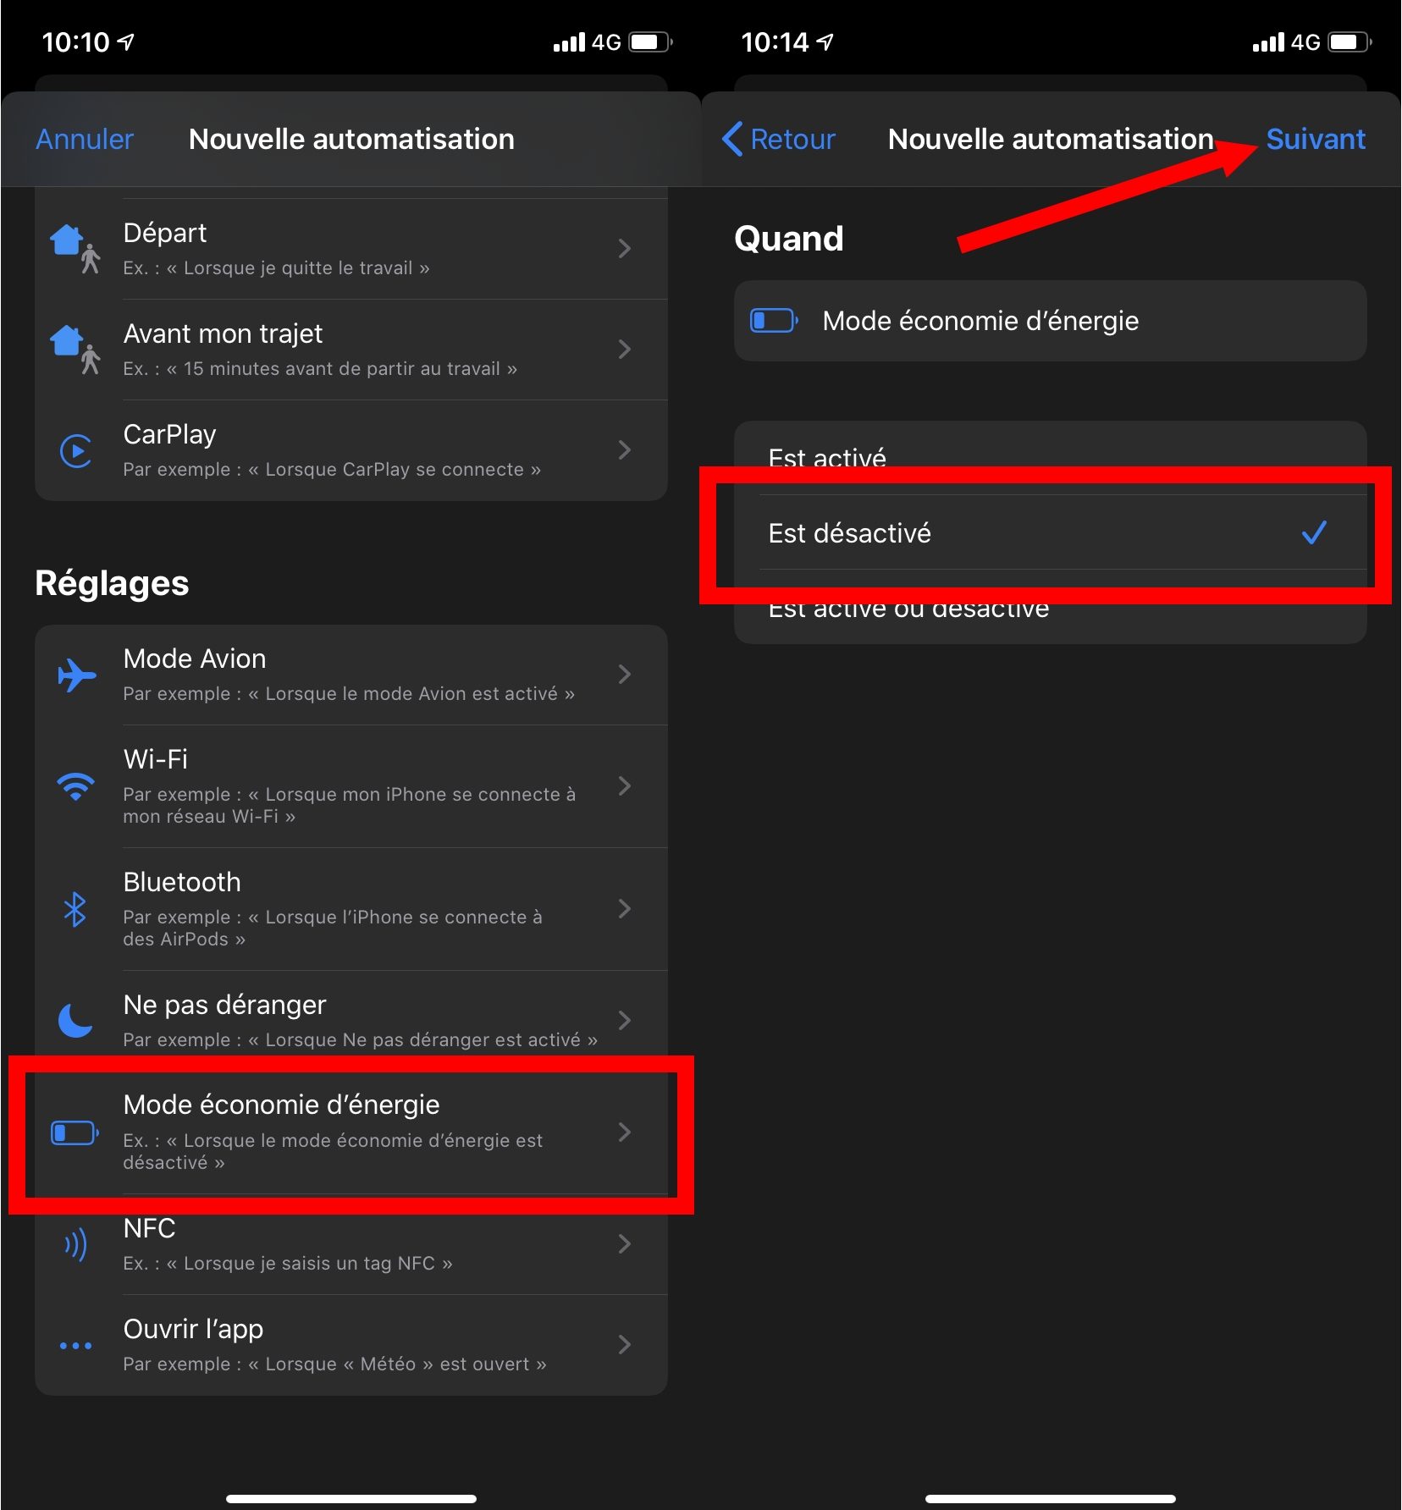Tap the NFC waves icon

pyautogui.click(x=75, y=1244)
